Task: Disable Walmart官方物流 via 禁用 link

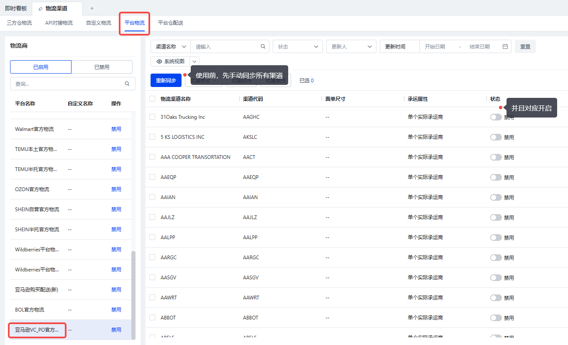Action: 116,129
